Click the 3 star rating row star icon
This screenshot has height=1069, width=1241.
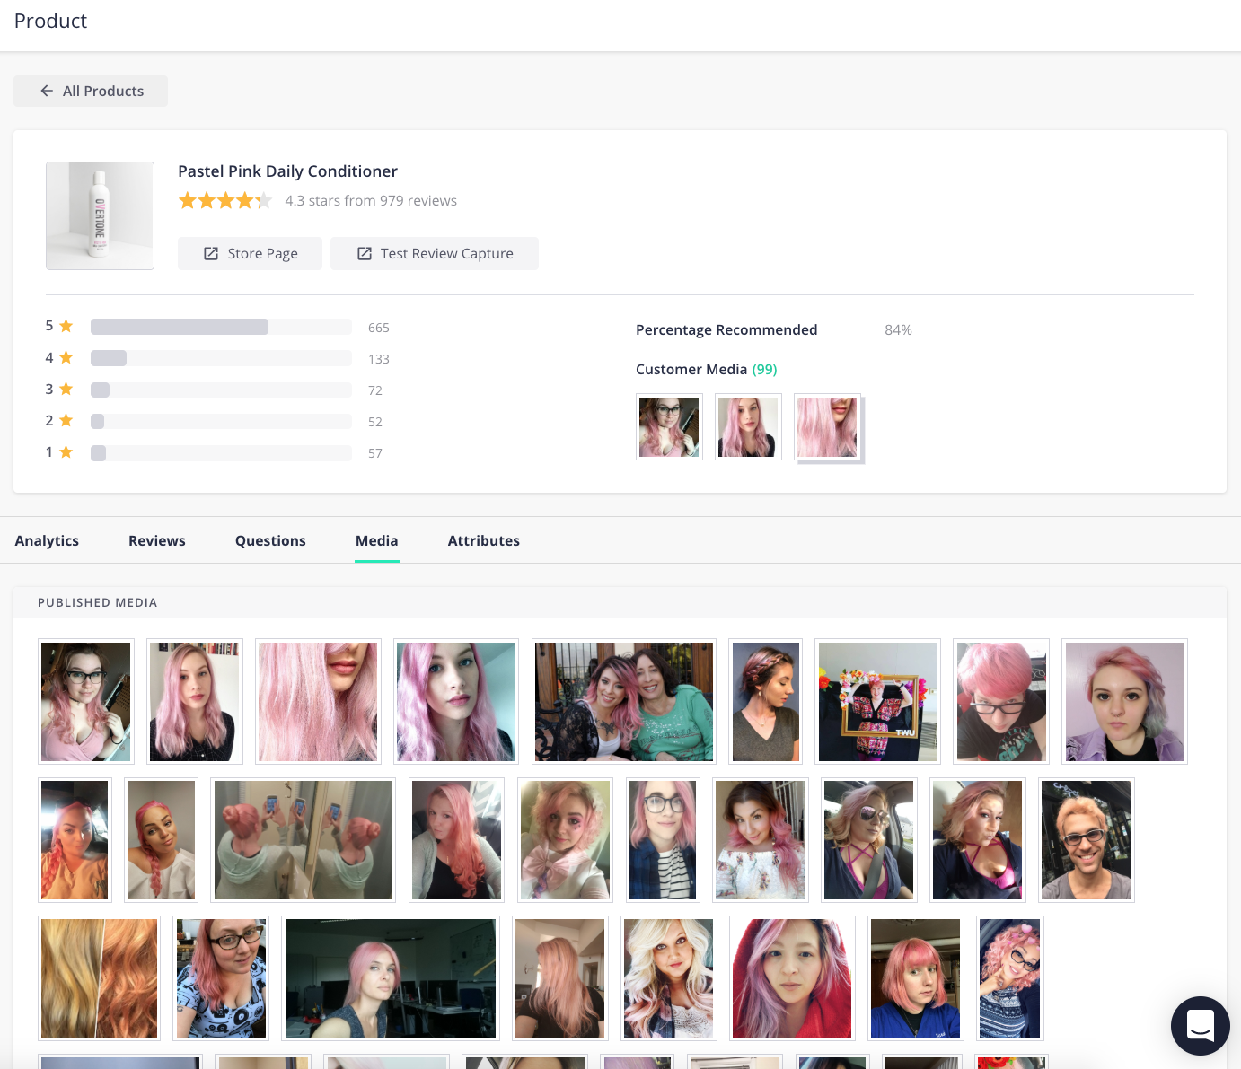(x=66, y=389)
